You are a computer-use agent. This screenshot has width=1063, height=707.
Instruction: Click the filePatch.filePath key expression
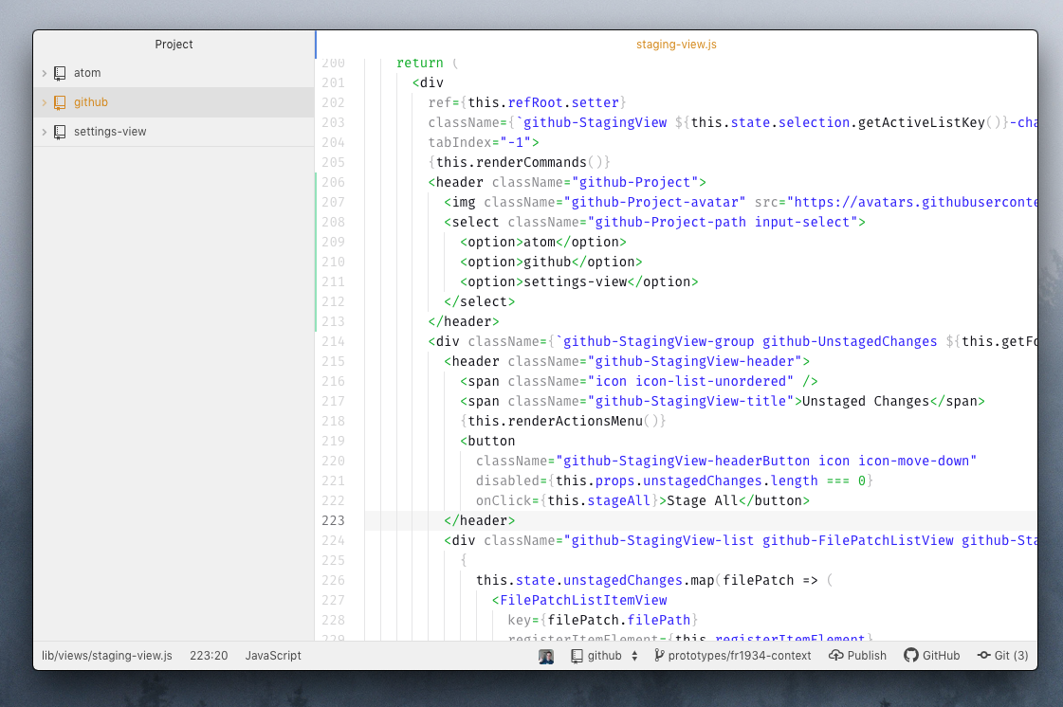click(619, 620)
